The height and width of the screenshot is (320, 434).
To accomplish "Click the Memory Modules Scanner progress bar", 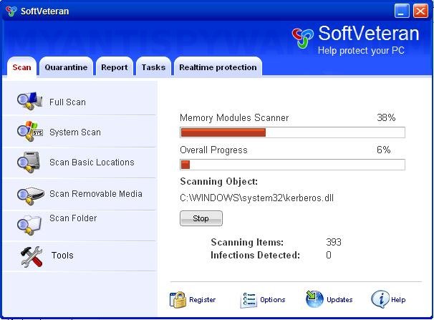I will pyautogui.click(x=293, y=132).
